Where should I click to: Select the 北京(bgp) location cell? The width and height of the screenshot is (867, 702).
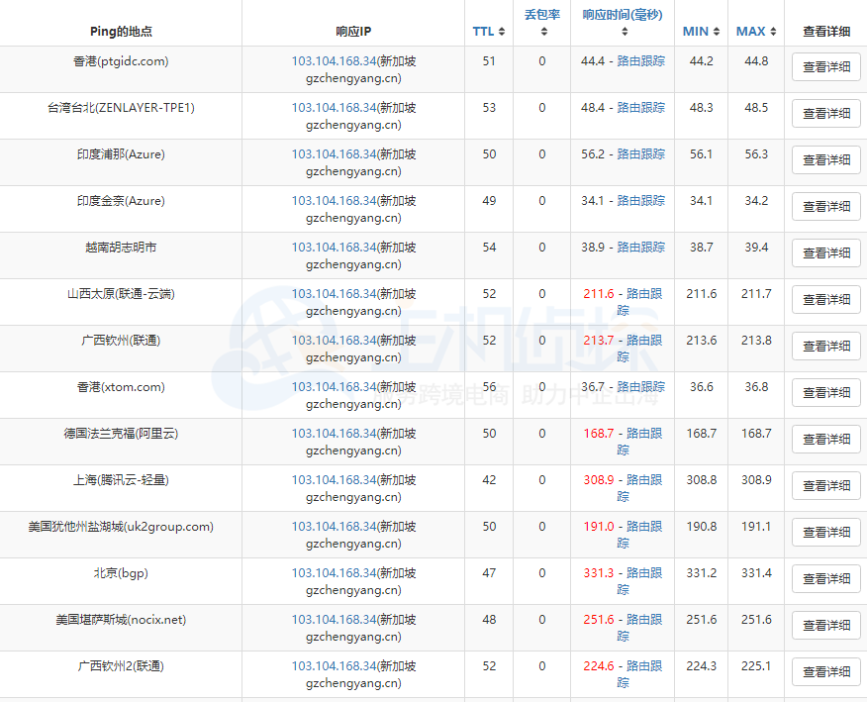pyautogui.click(x=121, y=572)
